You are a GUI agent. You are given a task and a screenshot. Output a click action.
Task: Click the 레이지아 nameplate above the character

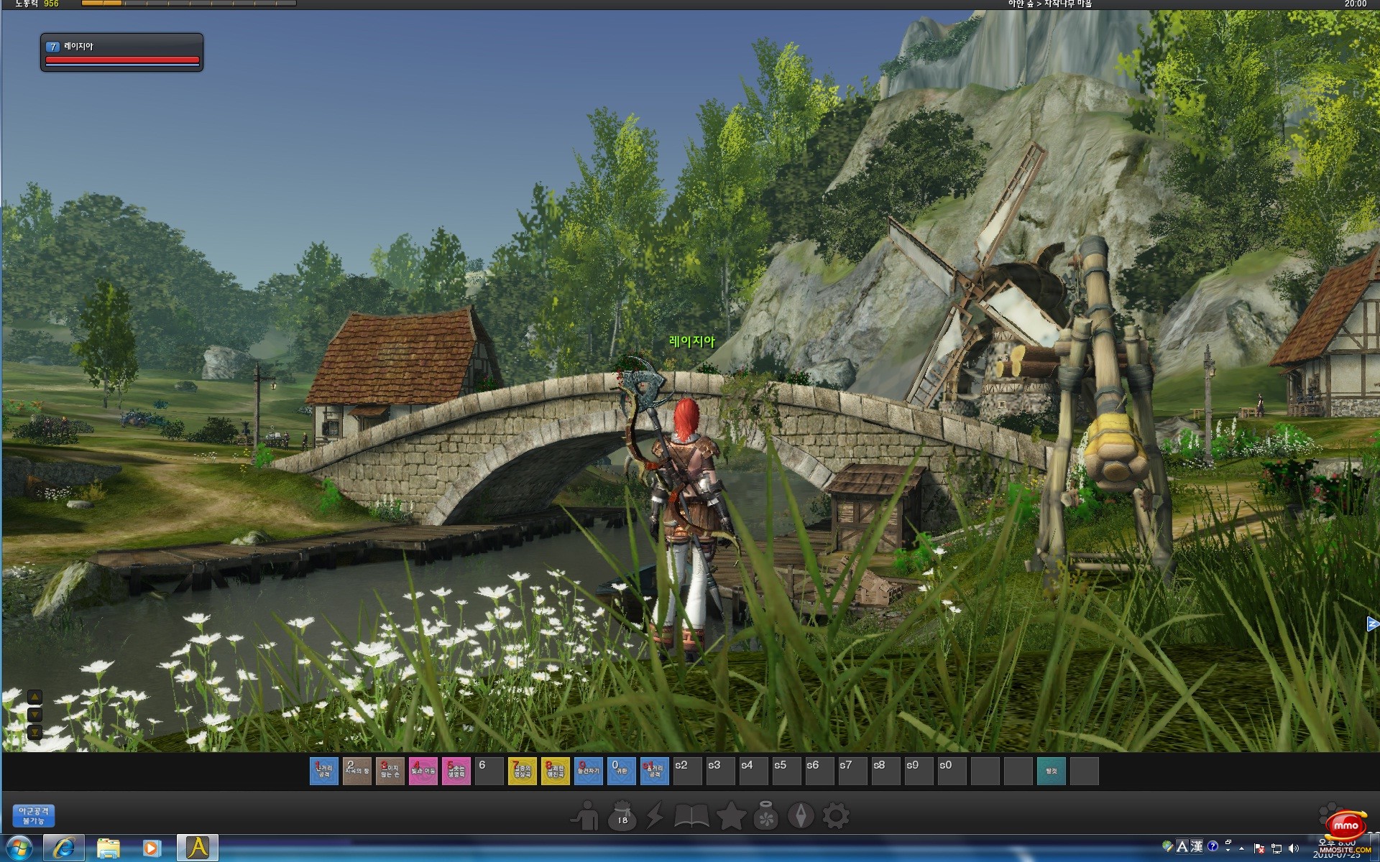[x=692, y=341]
